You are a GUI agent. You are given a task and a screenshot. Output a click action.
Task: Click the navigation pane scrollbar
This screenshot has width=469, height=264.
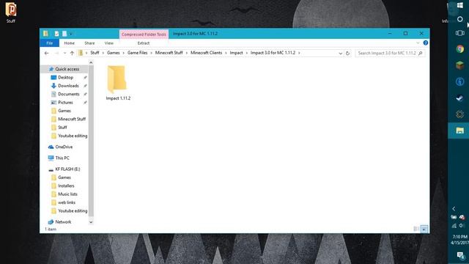(91, 141)
